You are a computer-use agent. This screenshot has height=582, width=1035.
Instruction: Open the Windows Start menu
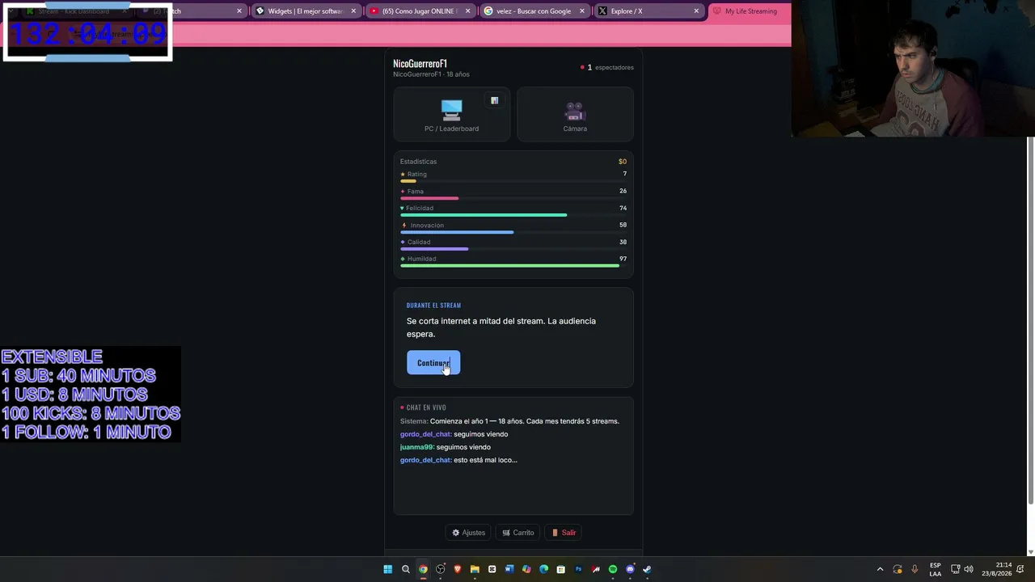pyautogui.click(x=388, y=569)
